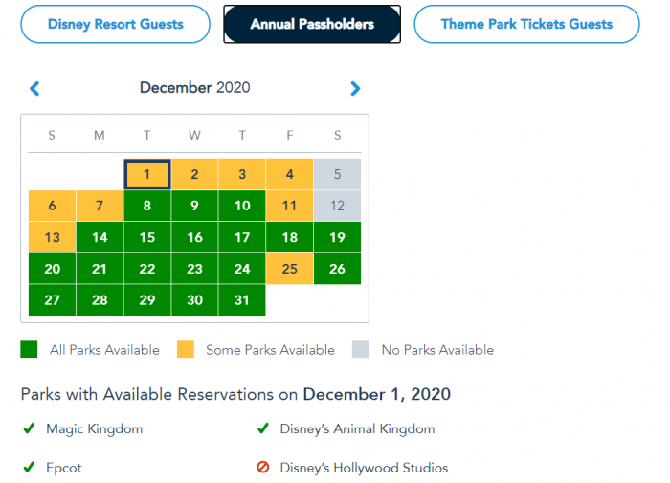Click green checkmark beside Magic Kingdom
The width and height of the screenshot is (670, 483).
pos(29,429)
